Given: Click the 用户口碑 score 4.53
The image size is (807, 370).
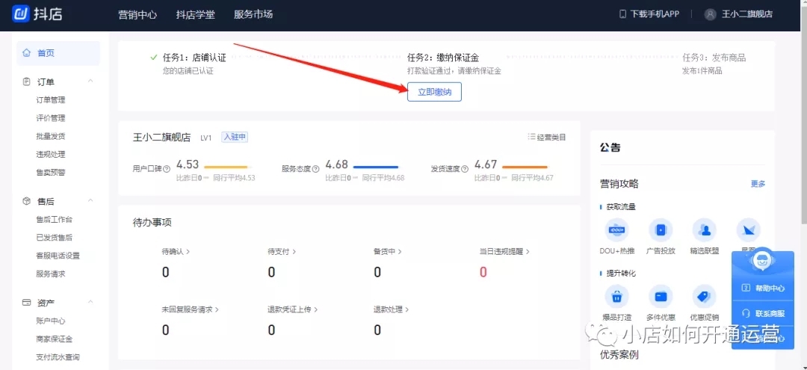Looking at the screenshot, I should pyautogui.click(x=188, y=164).
